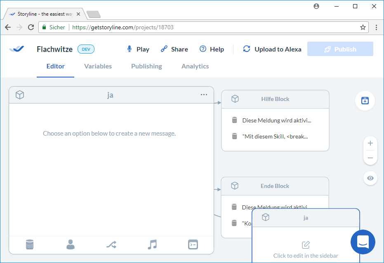Image resolution: width=384 pixels, height=263 pixels.
Task: Open the Publishing tab
Action: (x=146, y=66)
